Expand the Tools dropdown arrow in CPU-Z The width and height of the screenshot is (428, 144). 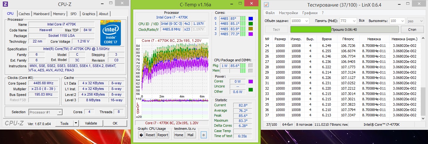click(x=76, y=123)
